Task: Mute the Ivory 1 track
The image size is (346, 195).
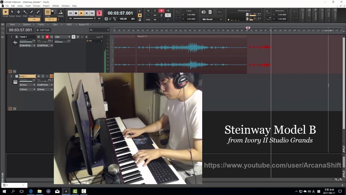Action: click(x=38, y=76)
